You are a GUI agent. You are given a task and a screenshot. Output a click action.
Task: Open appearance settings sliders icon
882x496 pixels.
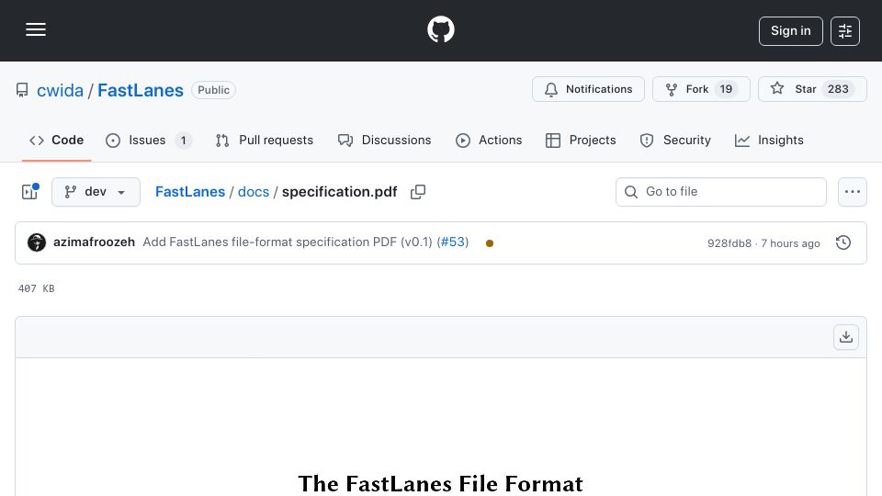click(x=845, y=31)
